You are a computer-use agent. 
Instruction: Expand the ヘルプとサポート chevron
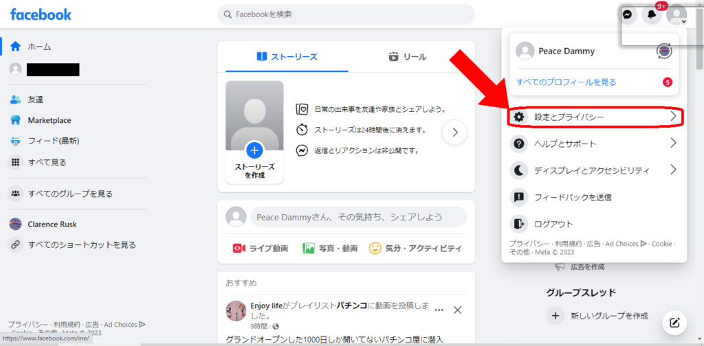(x=673, y=143)
